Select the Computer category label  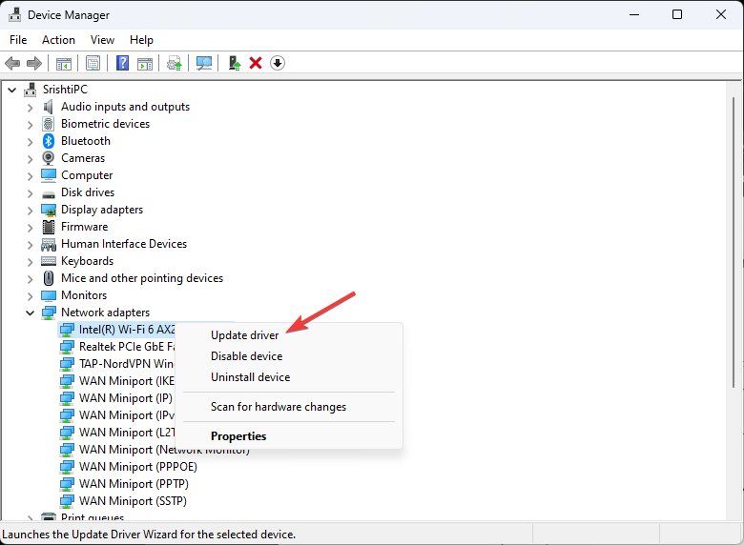(x=87, y=175)
